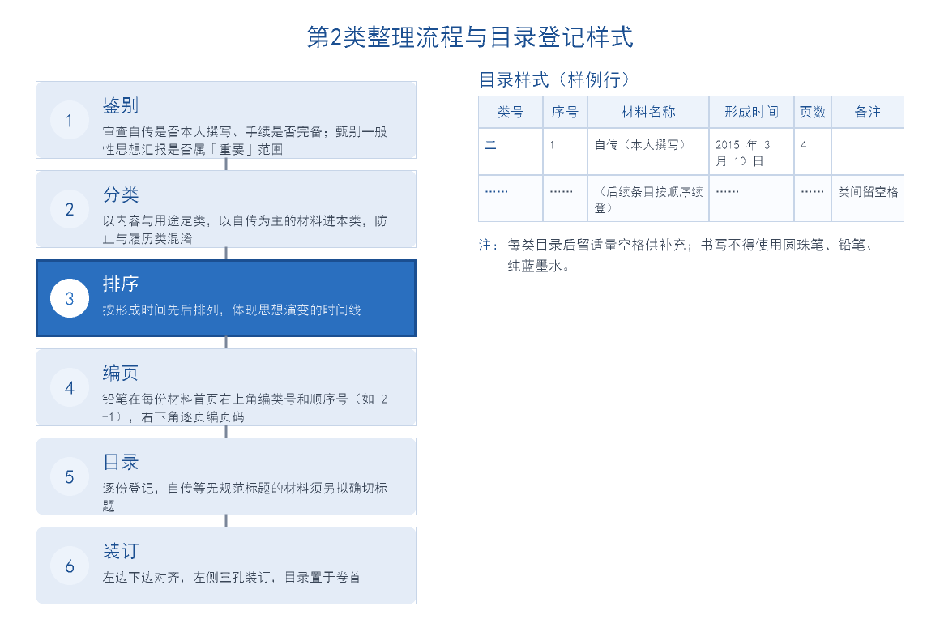Screen dimensions: 940x632
Task: Click the page title 第2类整理流程与目录登记样式
Action: pyautogui.click(x=470, y=37)
